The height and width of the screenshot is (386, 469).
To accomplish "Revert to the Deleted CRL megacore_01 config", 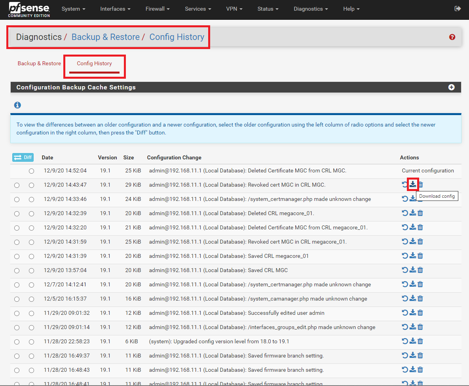I will coord(405,213).
